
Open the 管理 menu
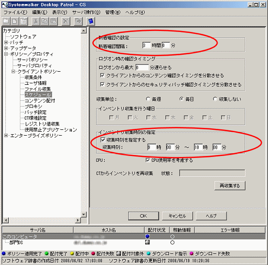pos(113,12)
